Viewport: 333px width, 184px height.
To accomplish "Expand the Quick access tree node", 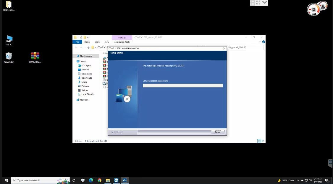I will (75, 56).
